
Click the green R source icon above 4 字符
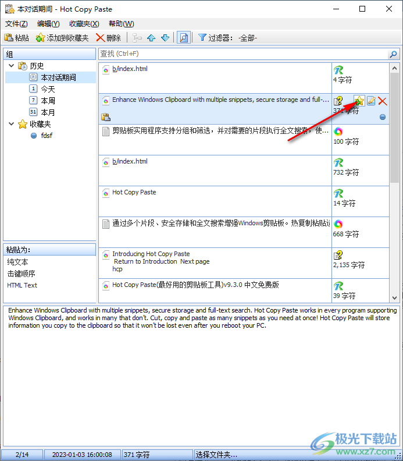tap(338, 70)
